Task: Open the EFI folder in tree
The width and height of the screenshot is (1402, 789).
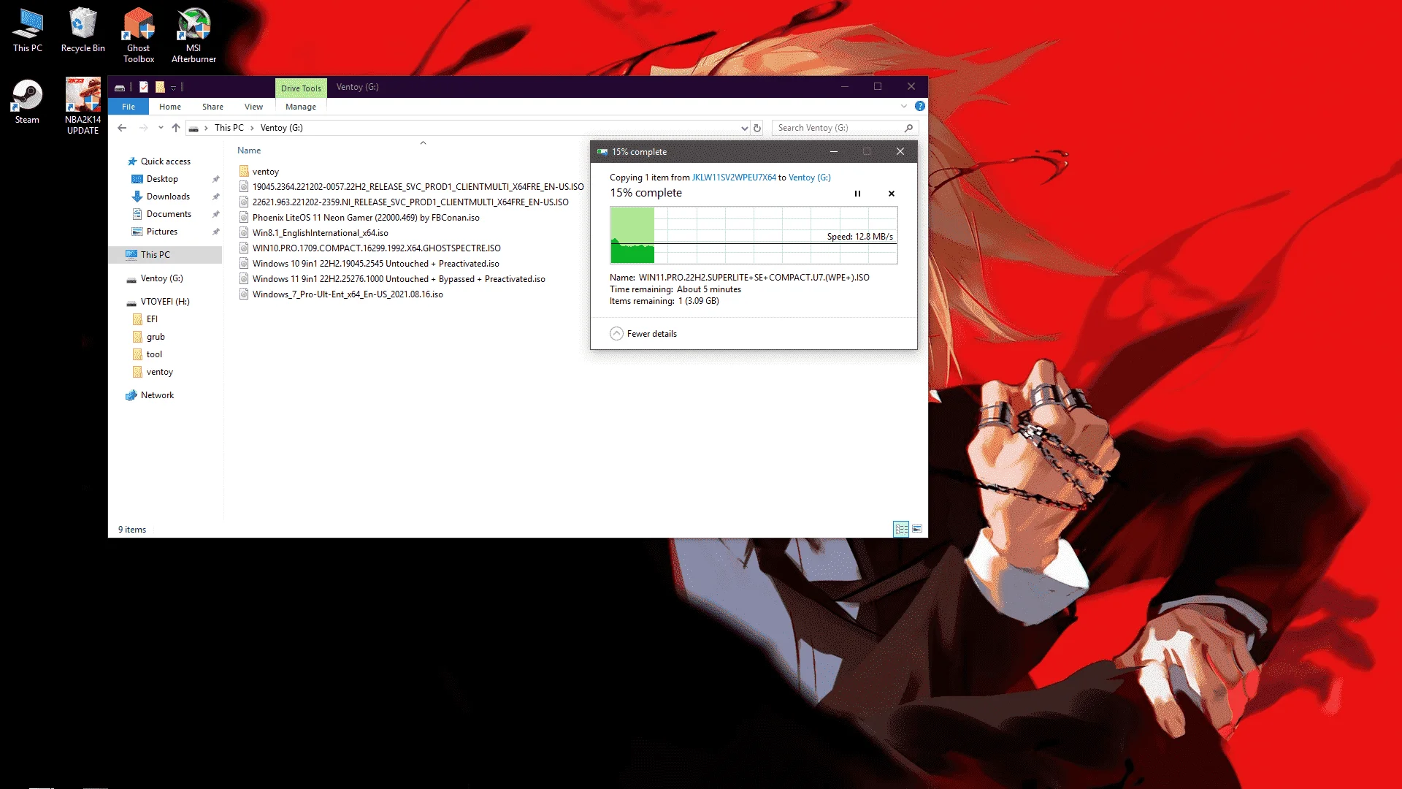Action: click(152, 319)
